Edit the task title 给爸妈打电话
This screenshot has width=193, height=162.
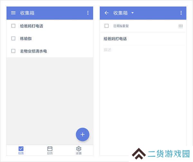tap(115, 39)
